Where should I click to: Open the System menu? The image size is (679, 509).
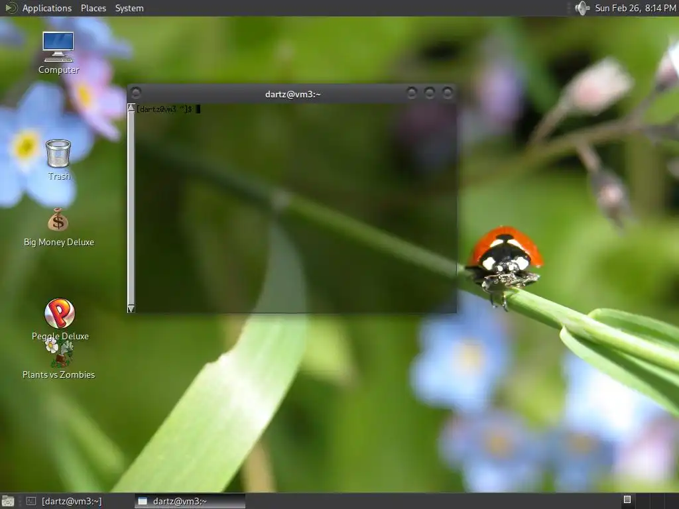click(x=129, y=8)
